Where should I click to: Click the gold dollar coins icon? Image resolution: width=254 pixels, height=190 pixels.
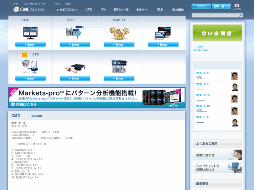click(119, 33)
